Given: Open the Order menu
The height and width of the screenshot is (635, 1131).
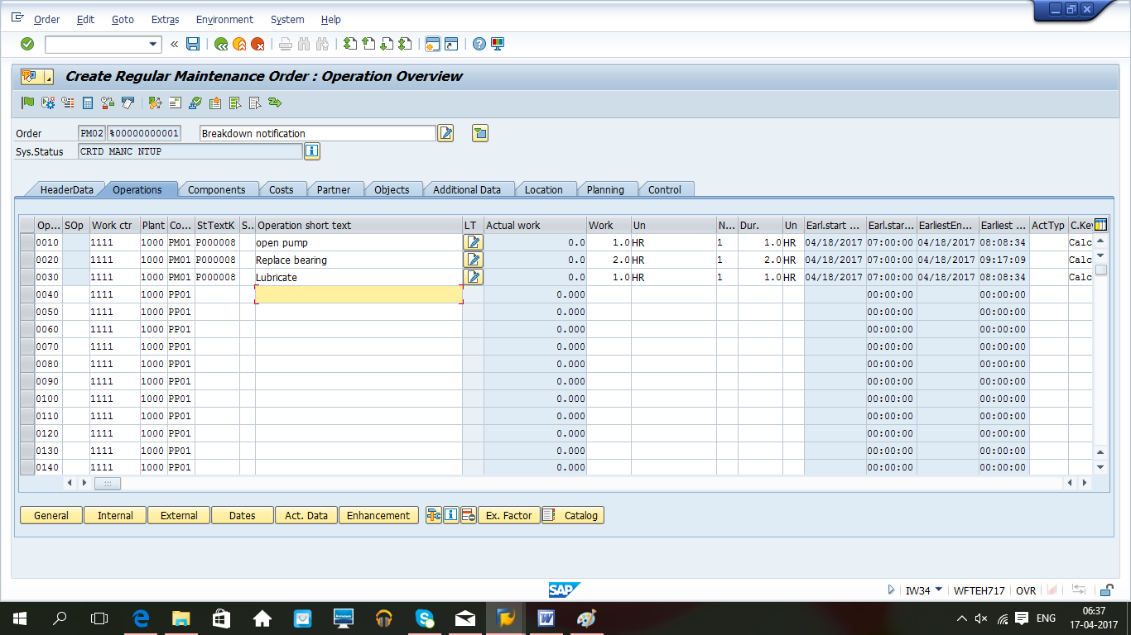Looking at the screenshot, I should (47, 19).
